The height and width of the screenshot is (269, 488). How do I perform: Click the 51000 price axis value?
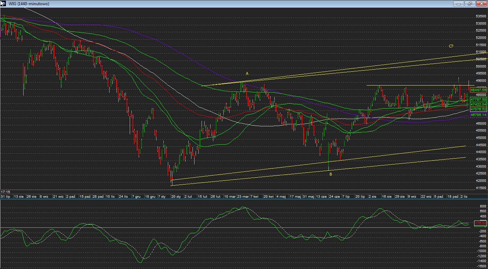pyautogui.click(x=481, y=52)
